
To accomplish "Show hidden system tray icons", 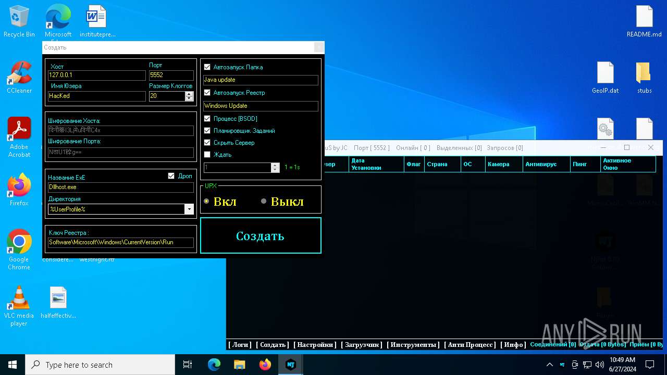I will click(549, 365).
